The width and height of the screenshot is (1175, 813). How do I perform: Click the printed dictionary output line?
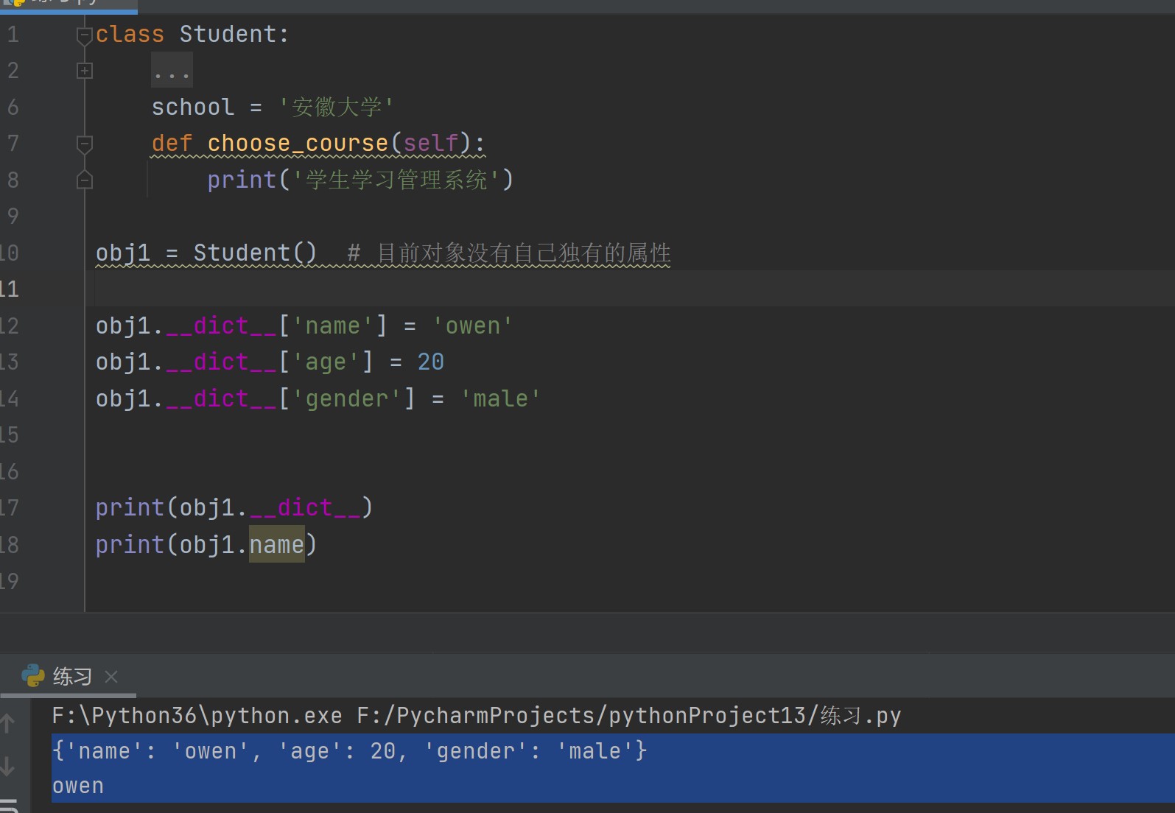tap(349, 751)
